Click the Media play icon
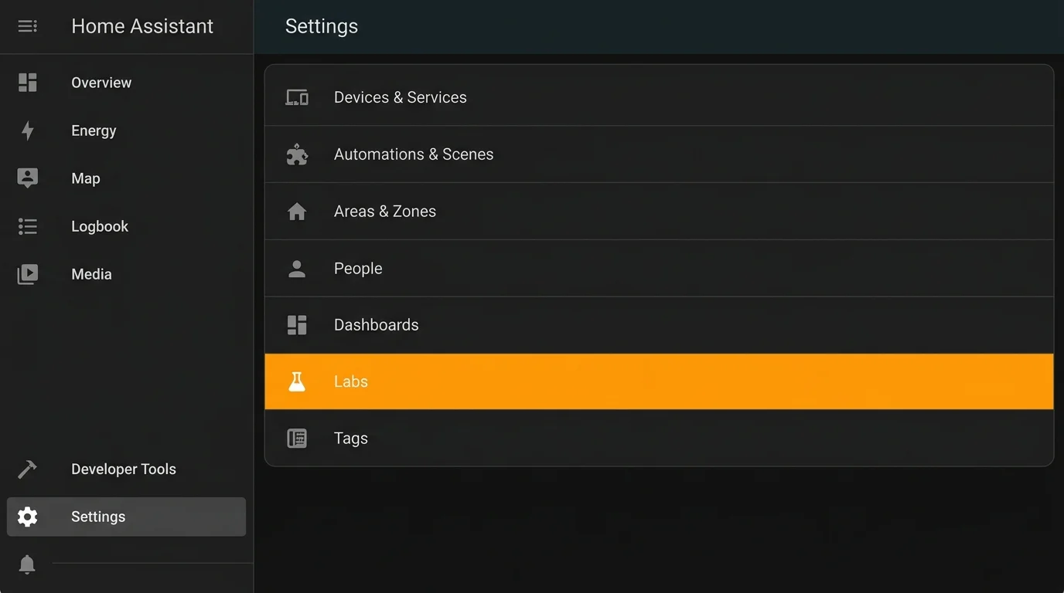This screenshot has width=1064, height=593. tap(27, 274)
